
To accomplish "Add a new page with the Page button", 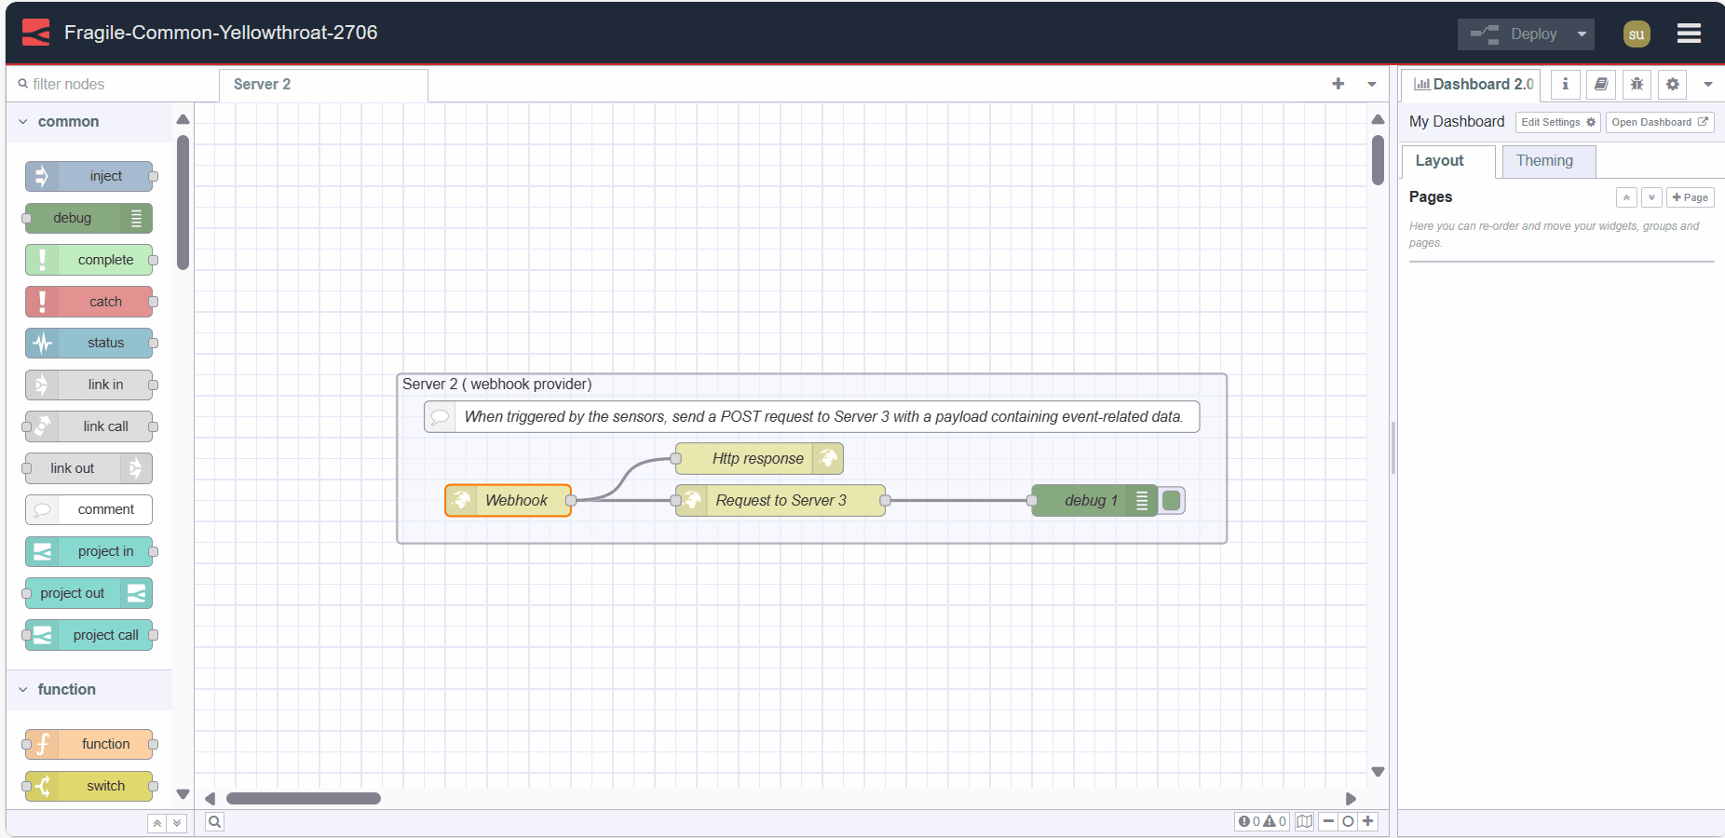I will [x=1691, y=197].
